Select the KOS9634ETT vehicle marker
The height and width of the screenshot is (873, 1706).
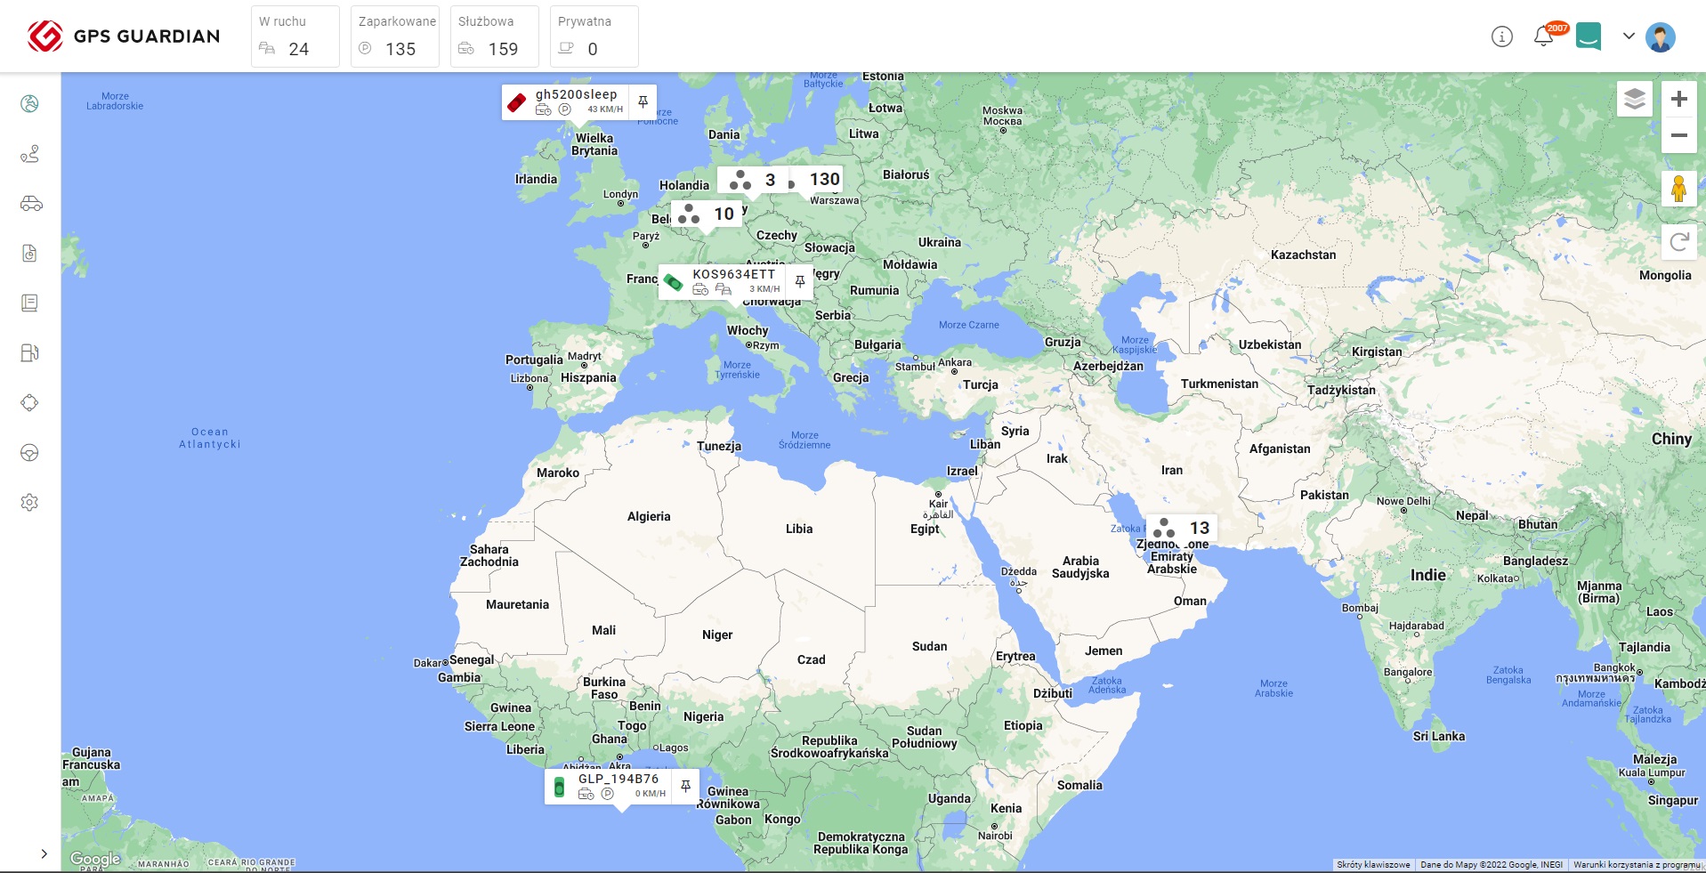(x=735, y=281)
